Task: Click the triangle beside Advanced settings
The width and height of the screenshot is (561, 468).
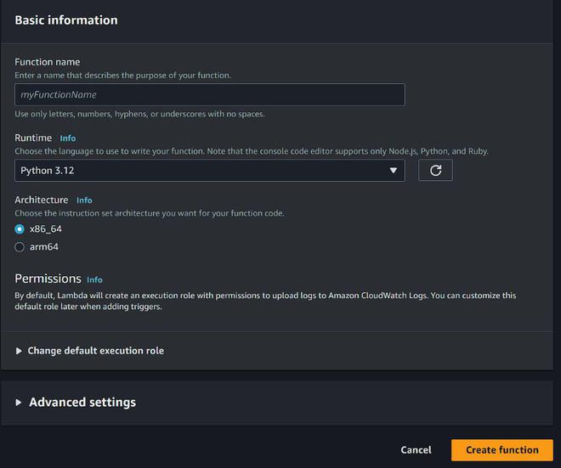Action: [20, 403]
